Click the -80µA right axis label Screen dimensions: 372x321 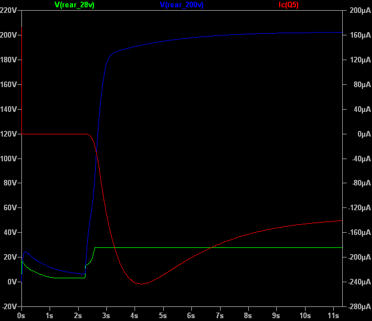point(361,183)
